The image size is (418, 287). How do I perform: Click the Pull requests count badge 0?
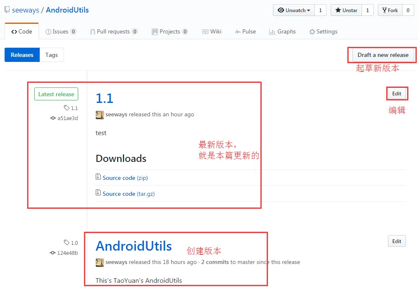click(135, 31)
